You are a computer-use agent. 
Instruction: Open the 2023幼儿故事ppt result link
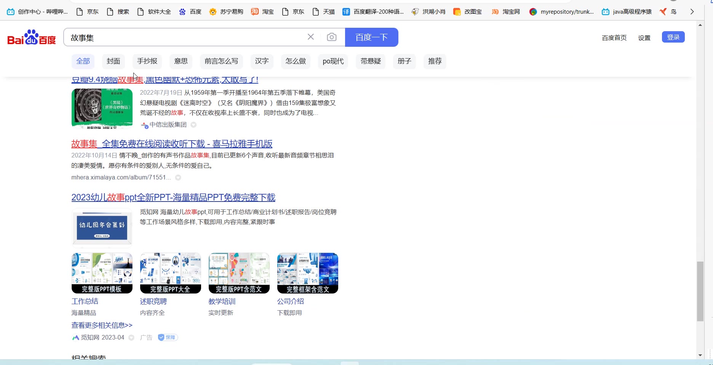pos(173,197)
